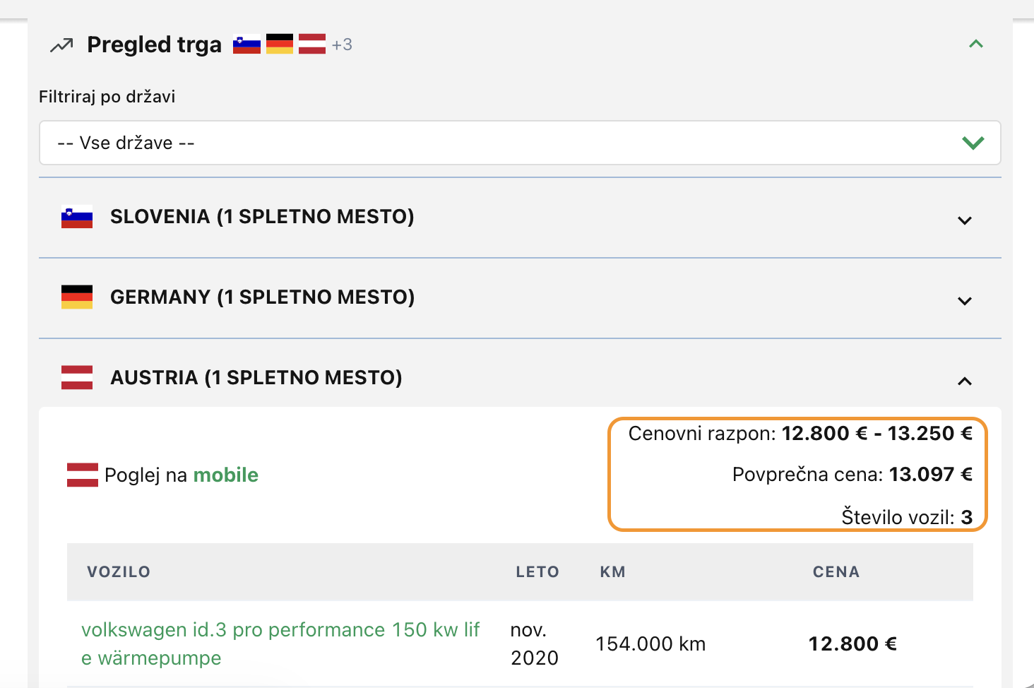Image resolution: width=1034 pixels, height=688 pixels.
Task: Sort by the Vozilo column header
Action: 119,572
